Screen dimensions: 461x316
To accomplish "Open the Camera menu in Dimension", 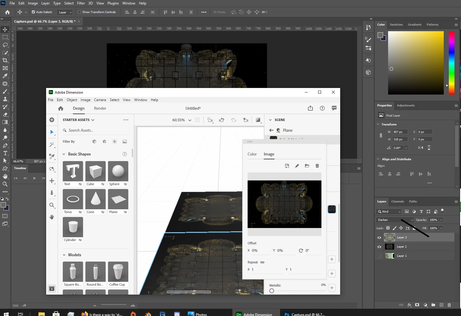I will pyautogui.click(x=100, y=100).
